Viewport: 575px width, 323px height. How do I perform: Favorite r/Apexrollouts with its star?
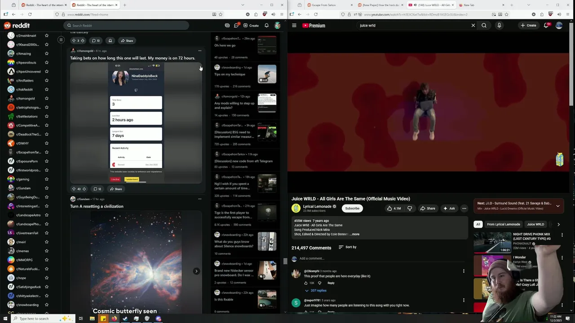coord(47,63)
